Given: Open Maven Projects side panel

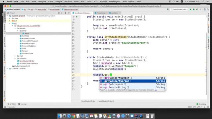Looking at the screenshot, I should pyautogui.click(x=208, y=43).
